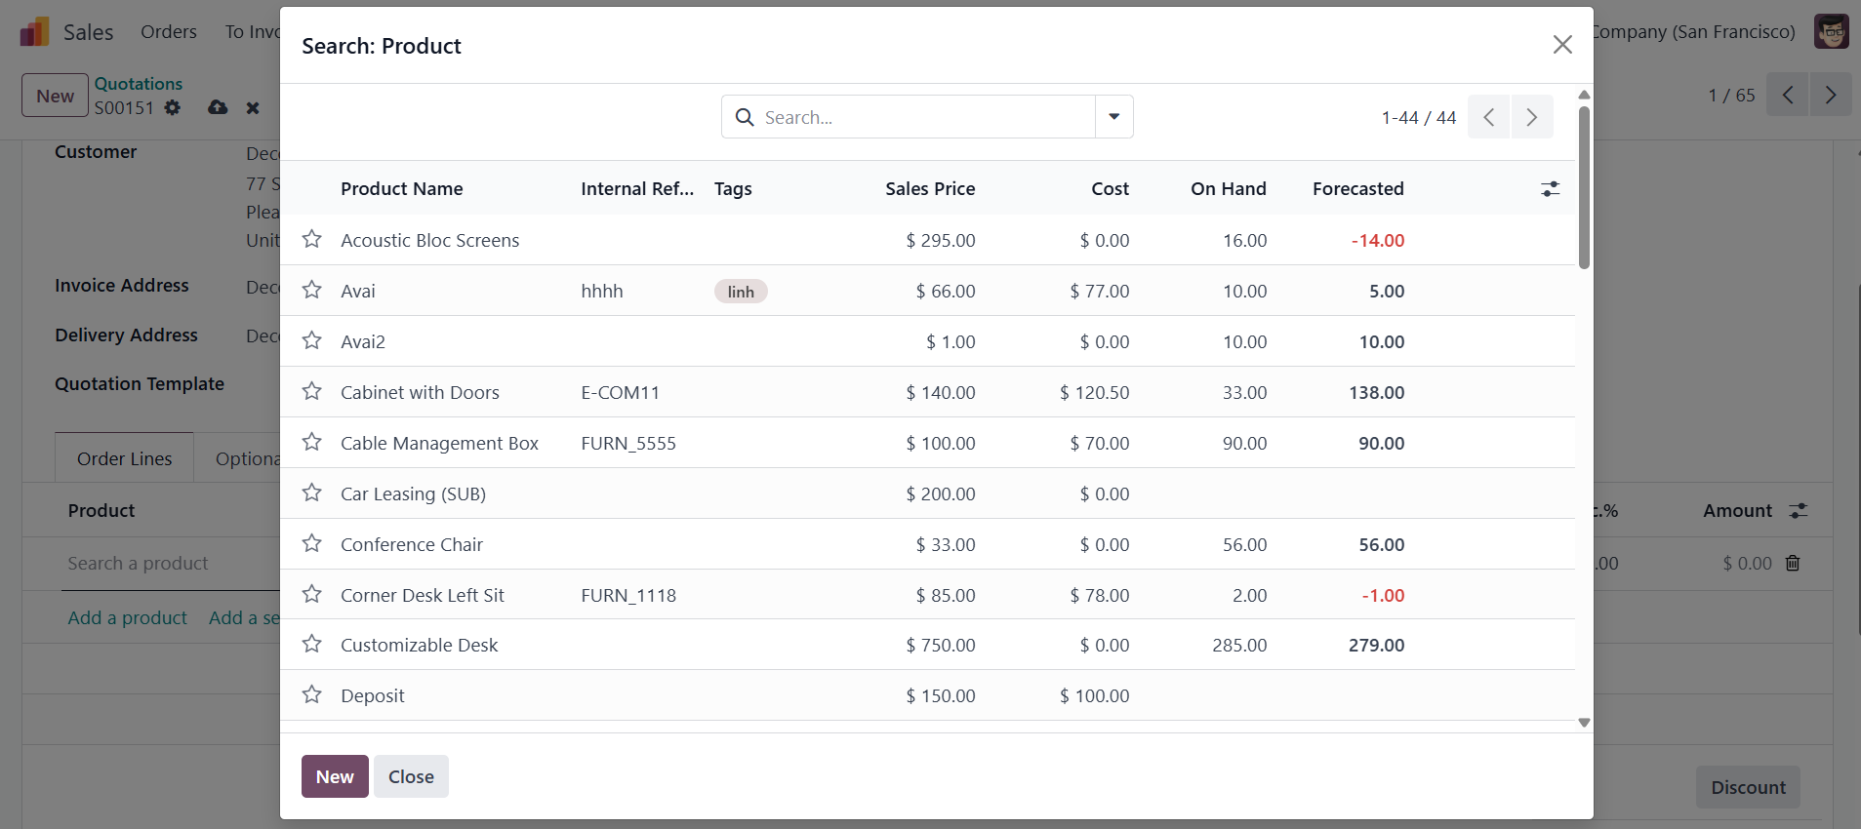The width and height of the screenshot is (1861, 829).
Task: Expand the search filter dropdown arrow
Action: pos(1113,117)
